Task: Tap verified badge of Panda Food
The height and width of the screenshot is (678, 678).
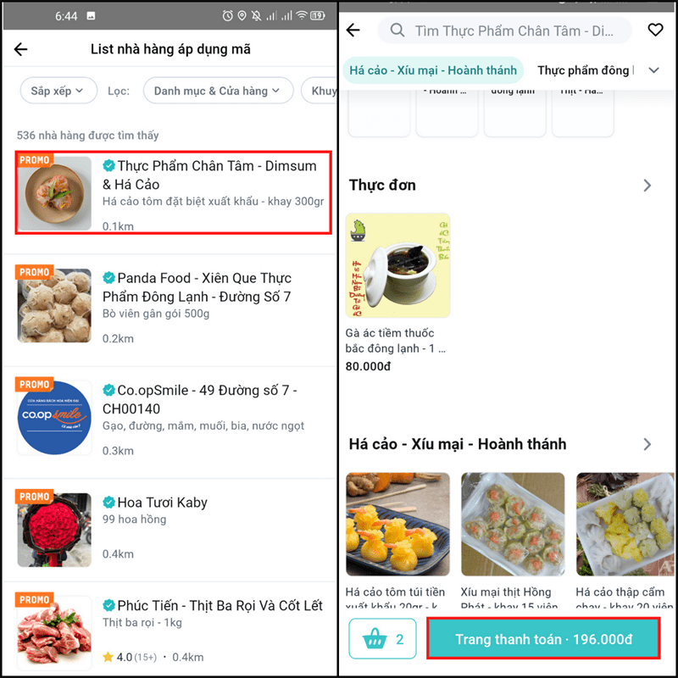Action: point(108,278)
